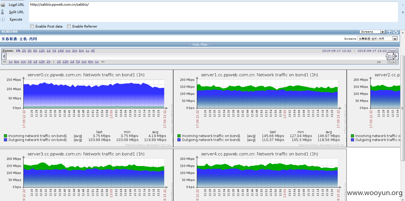Click server1 blue Outgoing traffic legend swatch

tap(179, 140)
